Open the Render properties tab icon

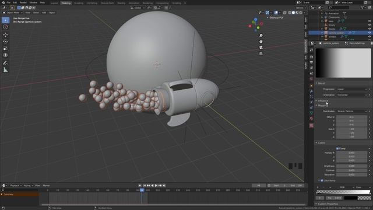(x=311, y=57)
